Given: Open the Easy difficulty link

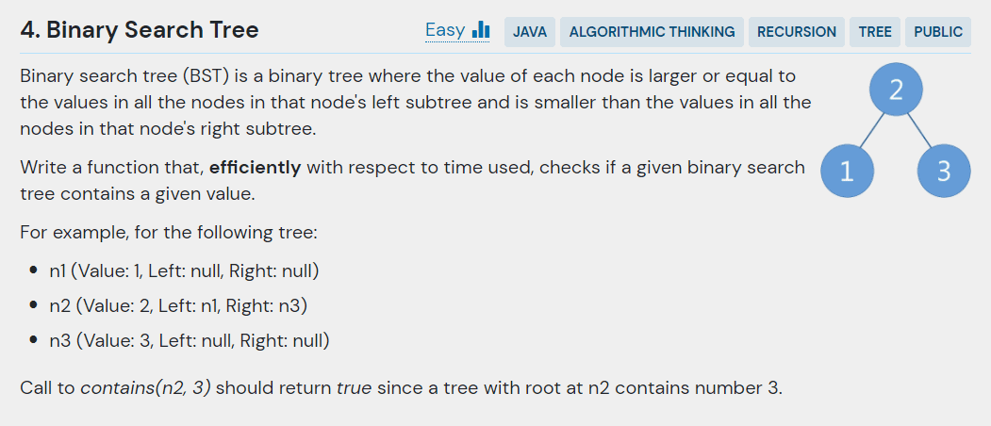Looking at the screenshot, I should pyautogui.click(x=445, y=30).
